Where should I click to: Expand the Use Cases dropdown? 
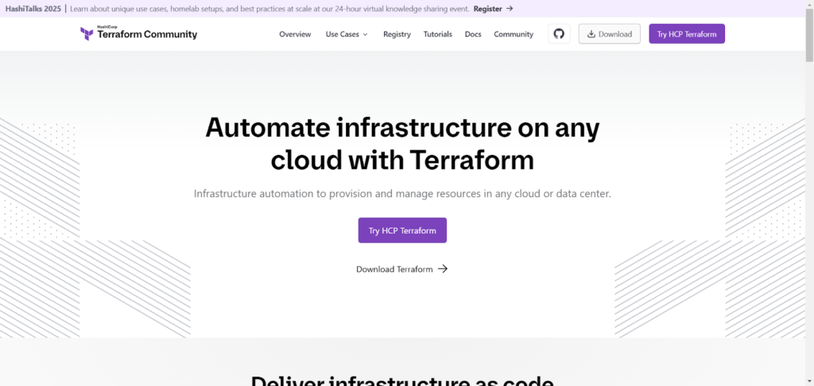click(x=347, y=34)
